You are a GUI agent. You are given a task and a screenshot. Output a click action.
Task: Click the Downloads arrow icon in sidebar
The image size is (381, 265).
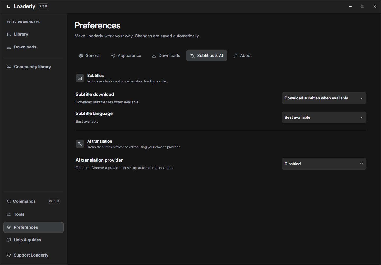point(9,47)
